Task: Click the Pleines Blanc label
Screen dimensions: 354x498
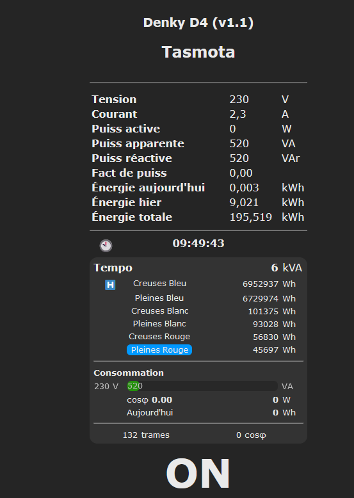Action: tap(159, 324)
